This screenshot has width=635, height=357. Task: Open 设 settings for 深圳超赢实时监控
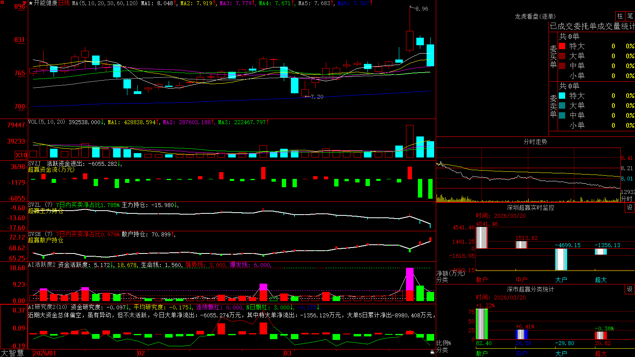pyautogui.click(x=630, y=207)
